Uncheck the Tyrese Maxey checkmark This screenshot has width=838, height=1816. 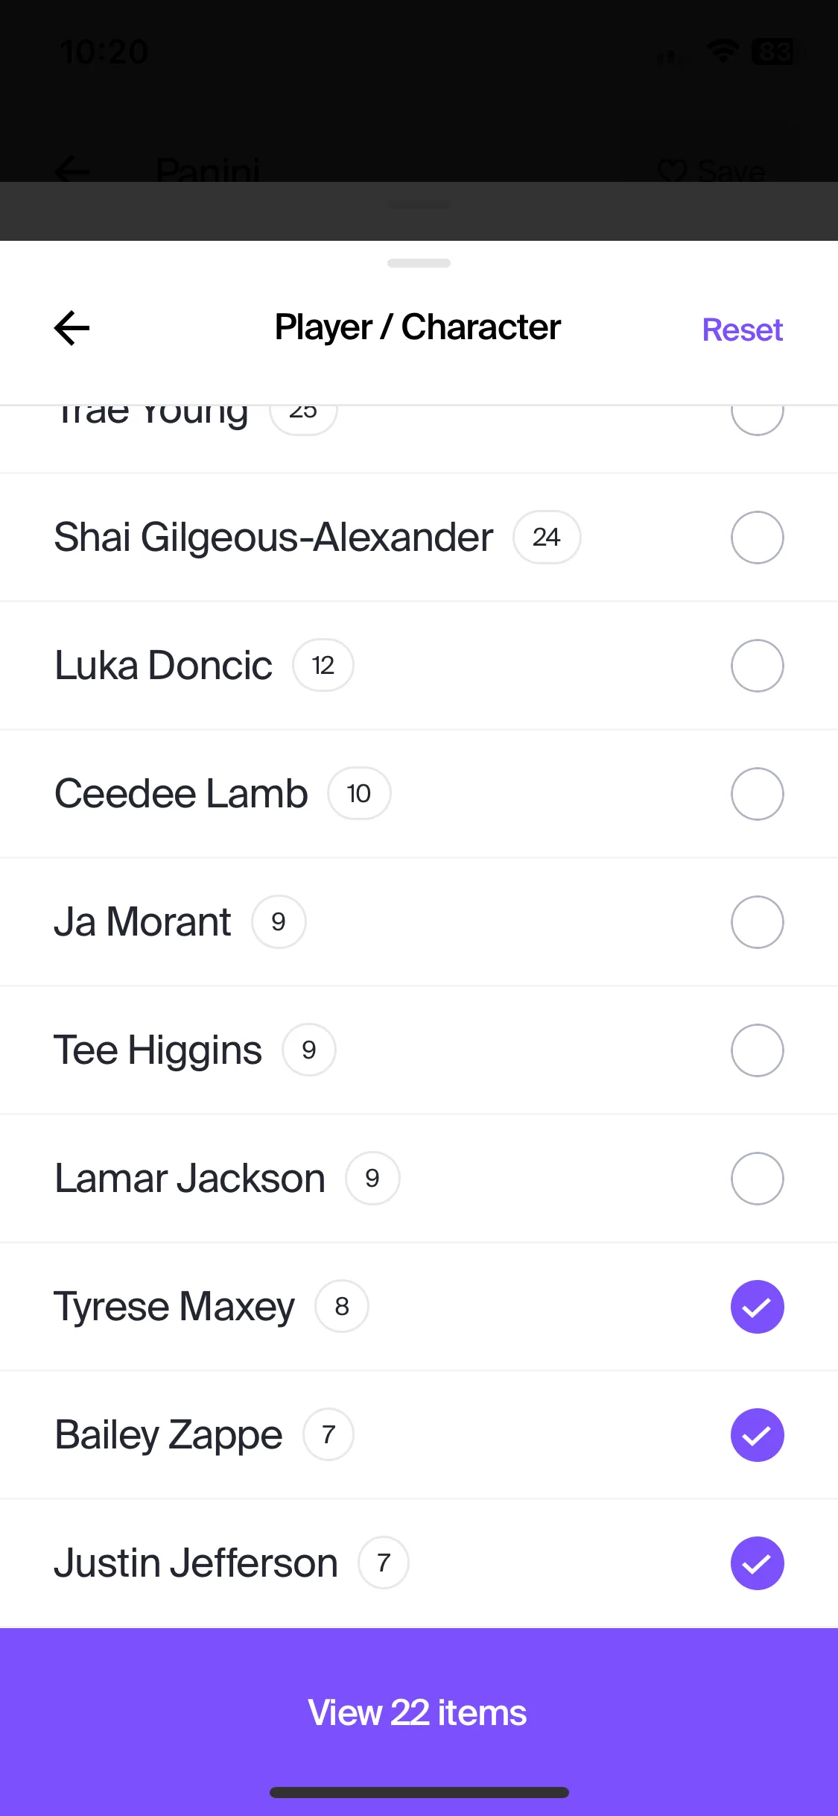point(757,1307)
